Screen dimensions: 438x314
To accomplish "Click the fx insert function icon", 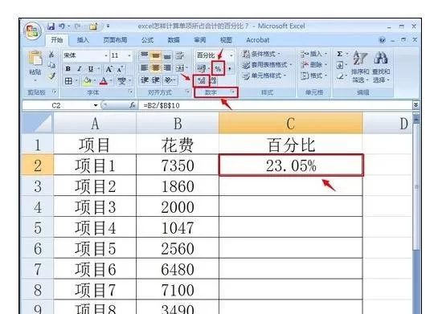I will pyautogui.click(x=132, y=105).
